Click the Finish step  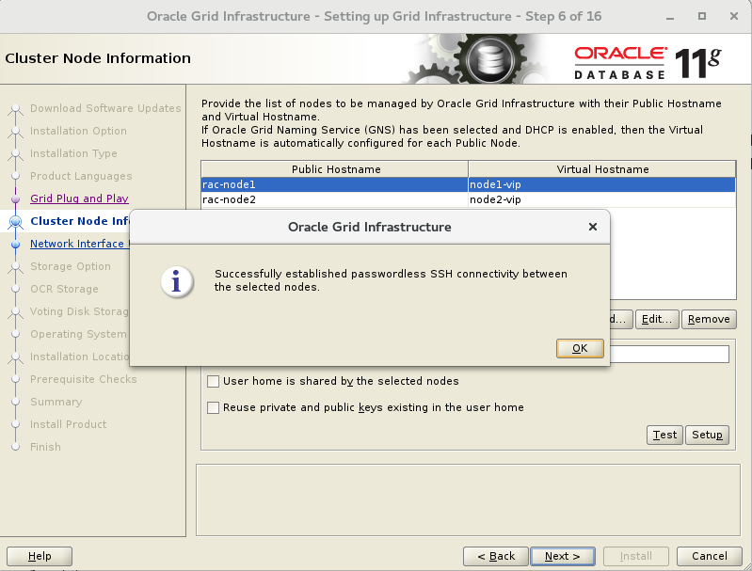[x=45, y=447]
